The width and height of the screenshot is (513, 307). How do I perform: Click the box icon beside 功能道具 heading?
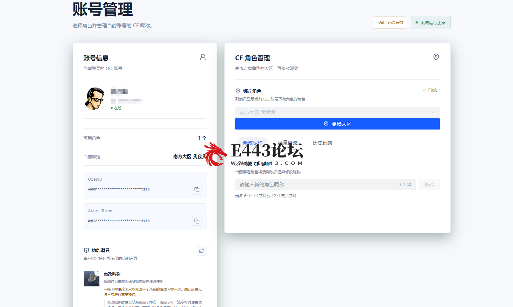pos(86,250)
